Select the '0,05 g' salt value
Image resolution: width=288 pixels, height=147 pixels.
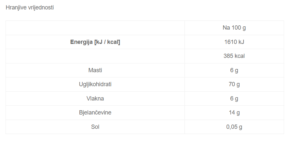(x=234, y=127)
